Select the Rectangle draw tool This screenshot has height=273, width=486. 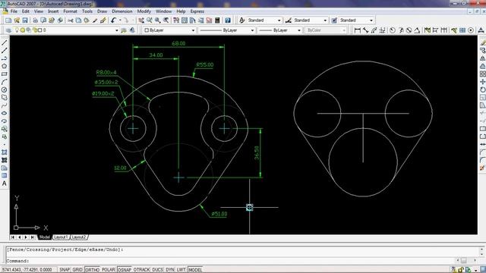(x=5, y=74)
